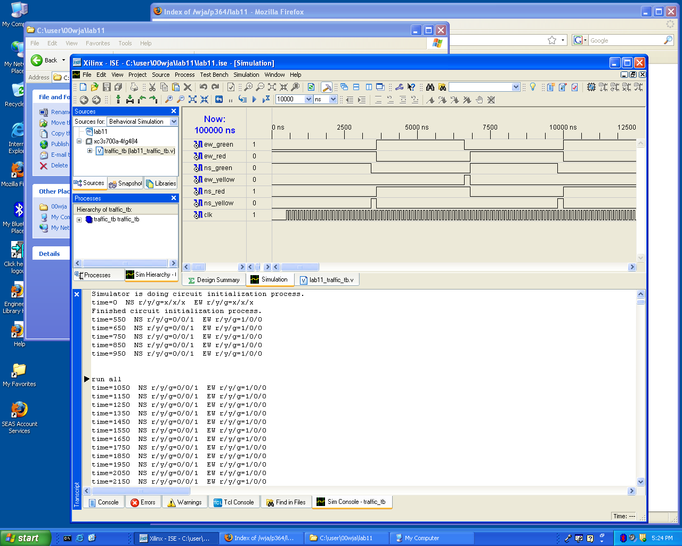Viewport: 682px width, 546px height.
Task: Switch to the Tcl Console tab
Action: click(x=234, y=502)
